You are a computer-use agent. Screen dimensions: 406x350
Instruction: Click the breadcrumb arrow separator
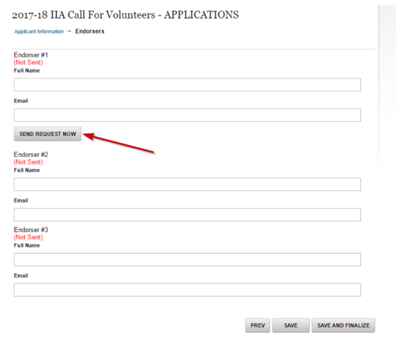pyautogui.click(x=69, y=31)
